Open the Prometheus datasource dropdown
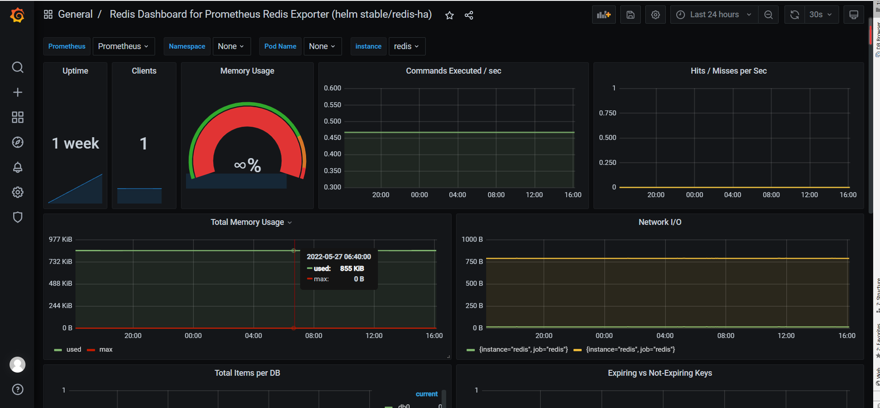The width and height of the screenshot is (880, 408). pos(124,46)
